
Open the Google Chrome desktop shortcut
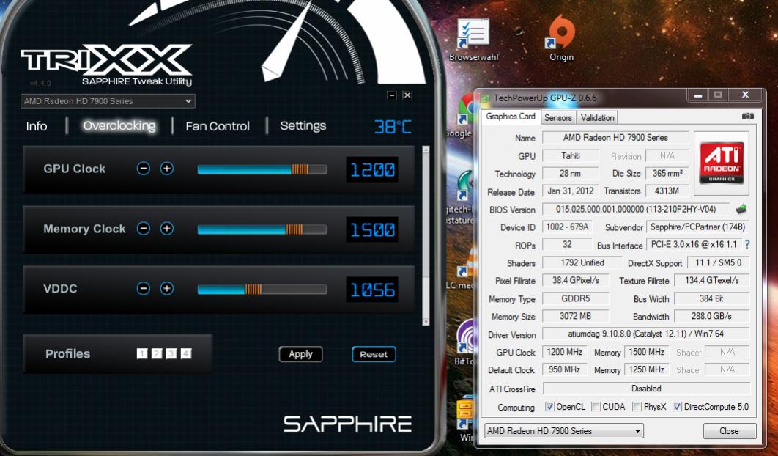464,115
